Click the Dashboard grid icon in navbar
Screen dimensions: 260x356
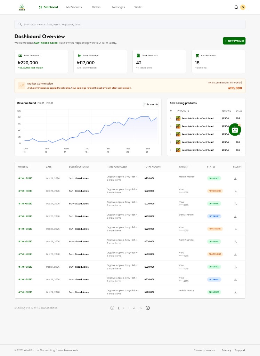pyautogui.click(x=40, y=7)
